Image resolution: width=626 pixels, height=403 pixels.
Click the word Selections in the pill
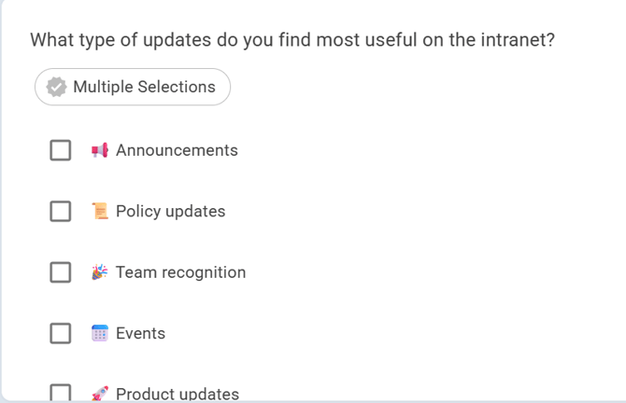(177, 87)
